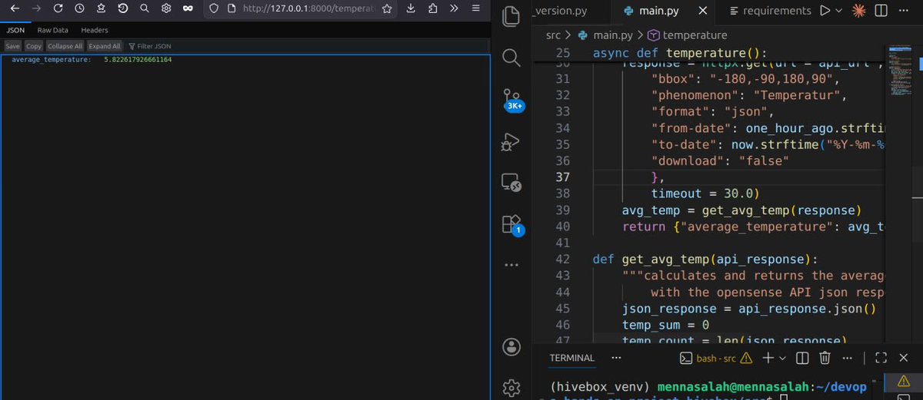Switch to the Headers tab

point(95,30)
